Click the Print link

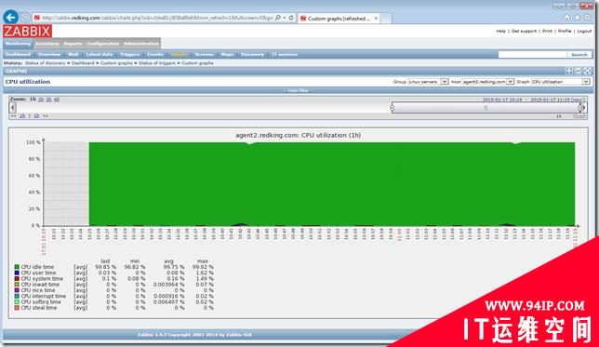(547, 31)
